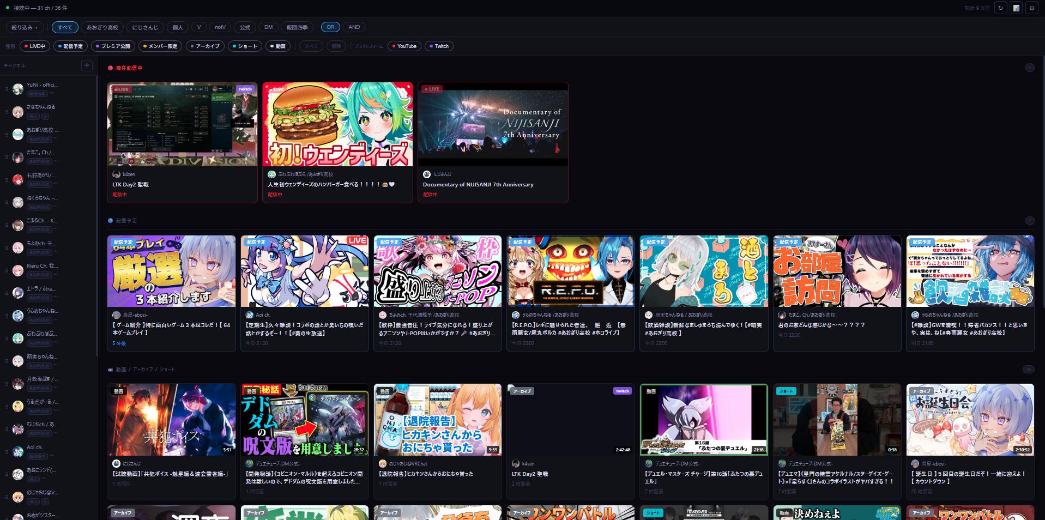Toggle the アーカイブ type filter

point(204,46)
